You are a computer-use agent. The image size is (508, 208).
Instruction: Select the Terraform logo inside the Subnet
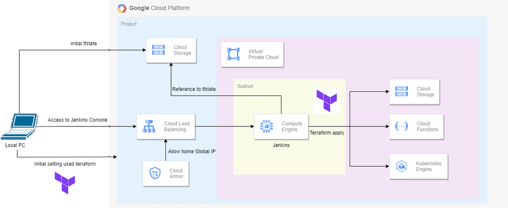click(x=327, y=100)
